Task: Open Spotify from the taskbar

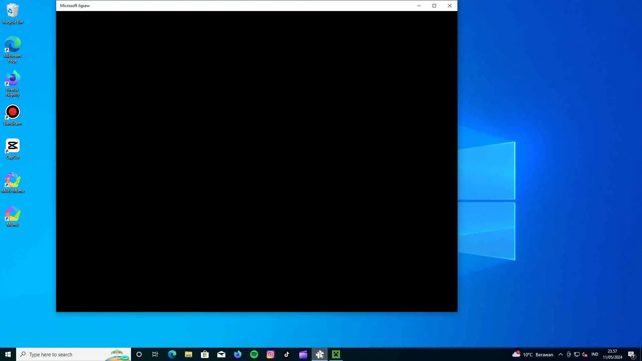Action: [x=254, y=354]
